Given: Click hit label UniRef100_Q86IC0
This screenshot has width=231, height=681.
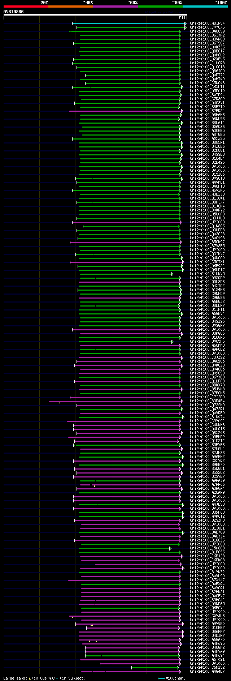Looking at the screenshot, I should (x=207, y=71).
